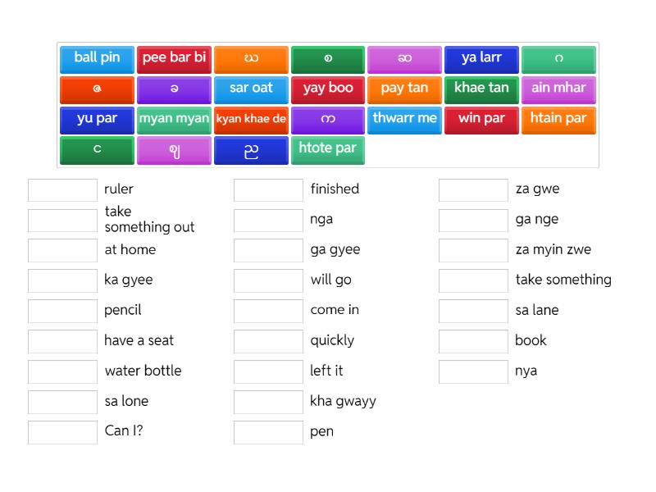
Task: Click the green 'myan myan' tile
Action: point(174,119)
